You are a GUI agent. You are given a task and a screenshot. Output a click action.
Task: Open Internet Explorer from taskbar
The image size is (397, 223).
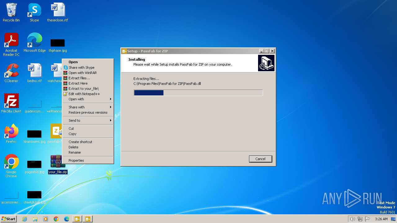[x=25, y=219]
